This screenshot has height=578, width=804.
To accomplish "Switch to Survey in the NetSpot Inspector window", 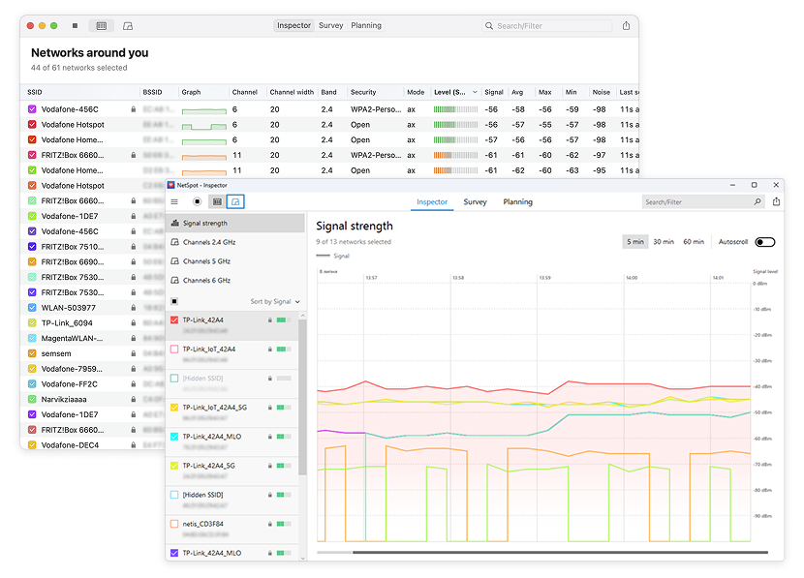I will point(475,202).
